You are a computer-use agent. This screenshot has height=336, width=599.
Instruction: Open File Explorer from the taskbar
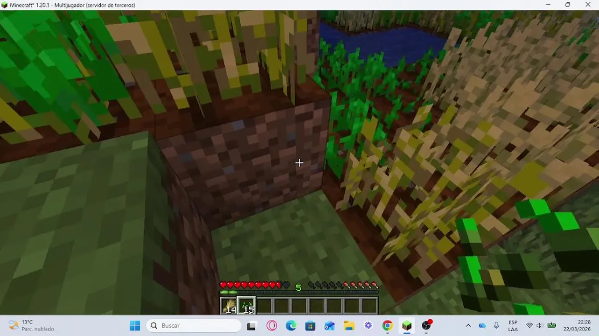pyautogui.click(x=349, y=325)
